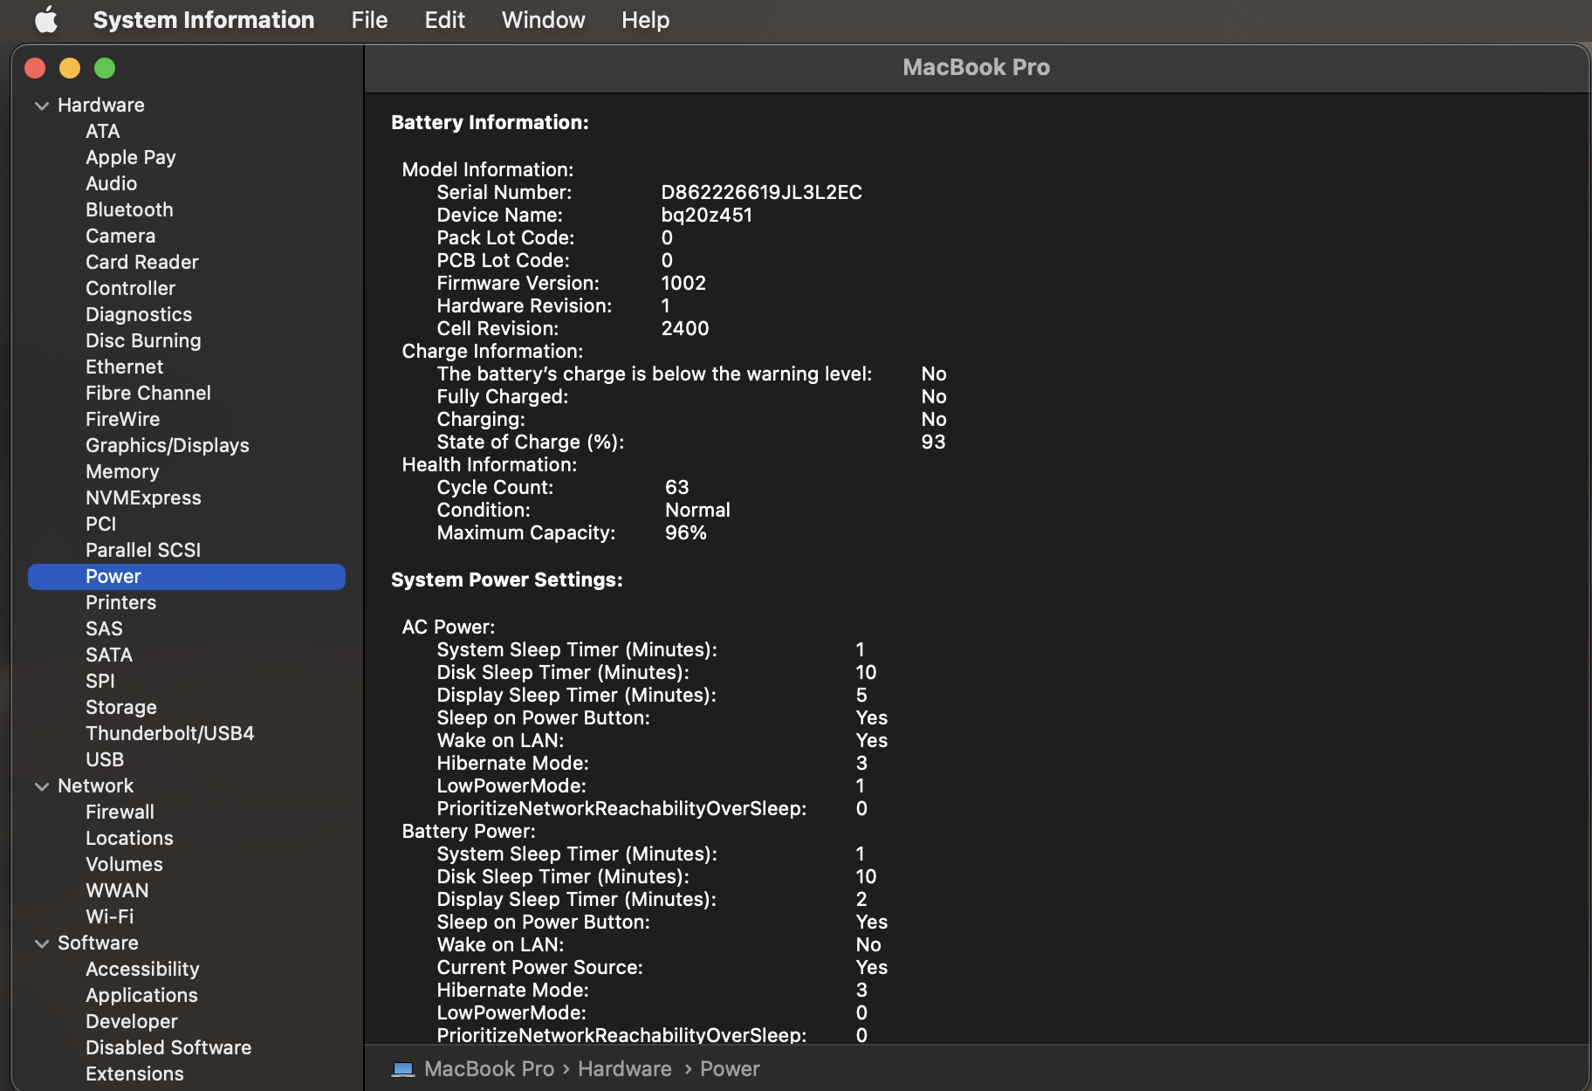
Task: Click the Maximum Capacity value 96%
Action: click(x=685, y=532)
